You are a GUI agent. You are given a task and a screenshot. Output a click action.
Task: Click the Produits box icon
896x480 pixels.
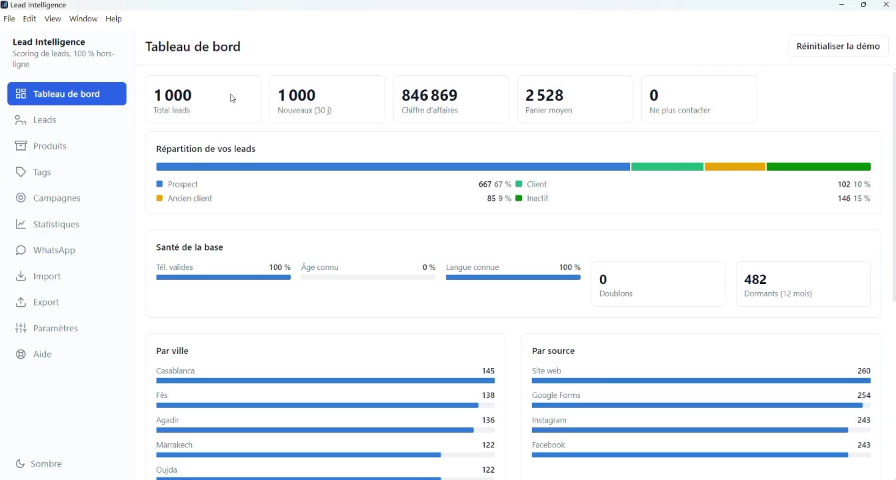pyautogui.click(x=21, y=146)
